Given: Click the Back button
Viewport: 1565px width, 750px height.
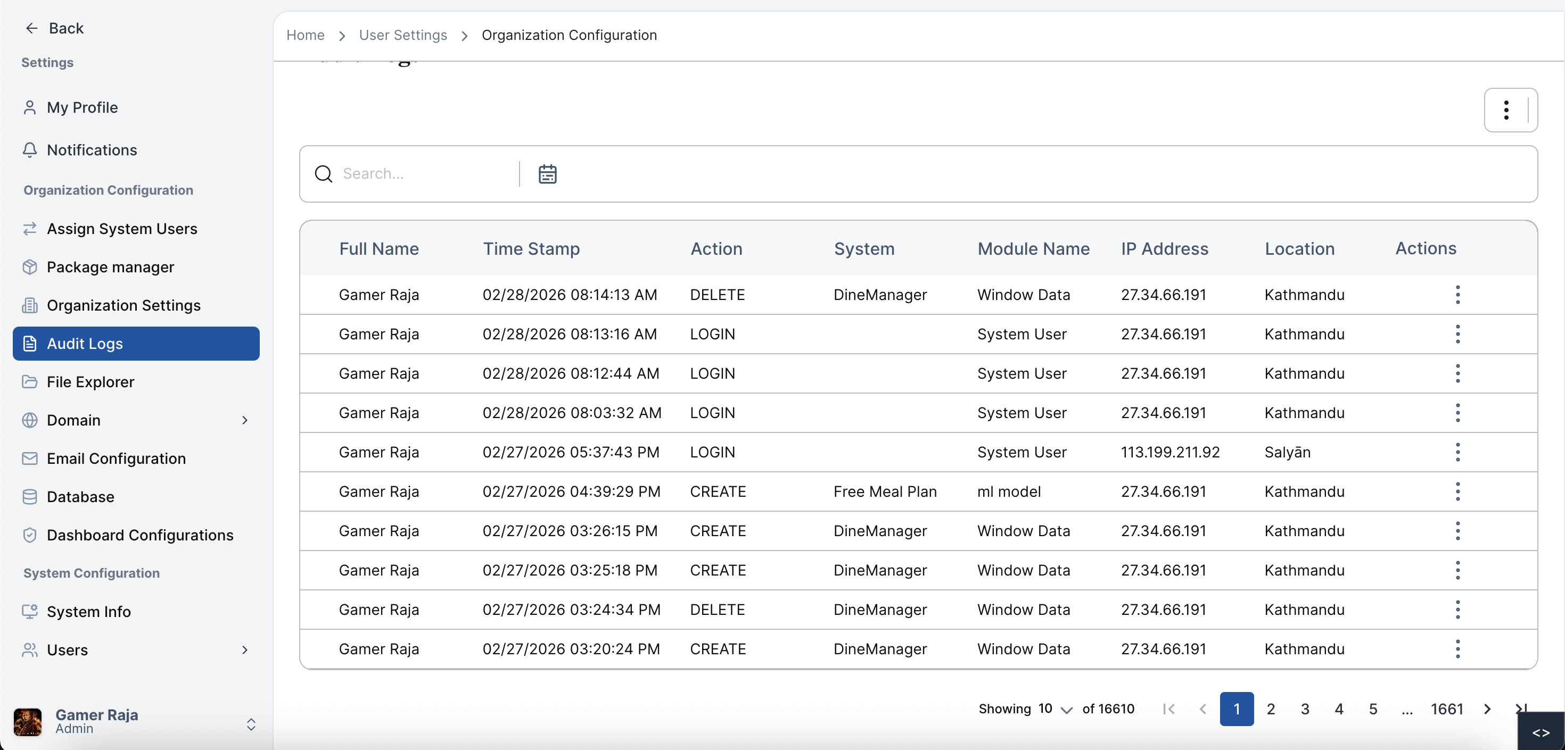Looking at the screenshot, I should (x=53, y=28).
